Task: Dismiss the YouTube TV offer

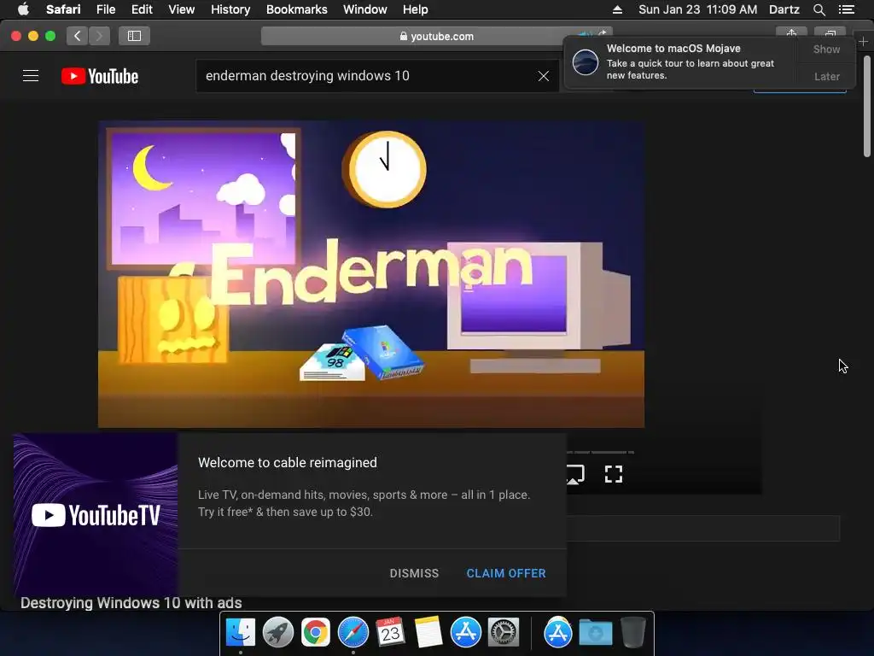Action: pos(414,573)
